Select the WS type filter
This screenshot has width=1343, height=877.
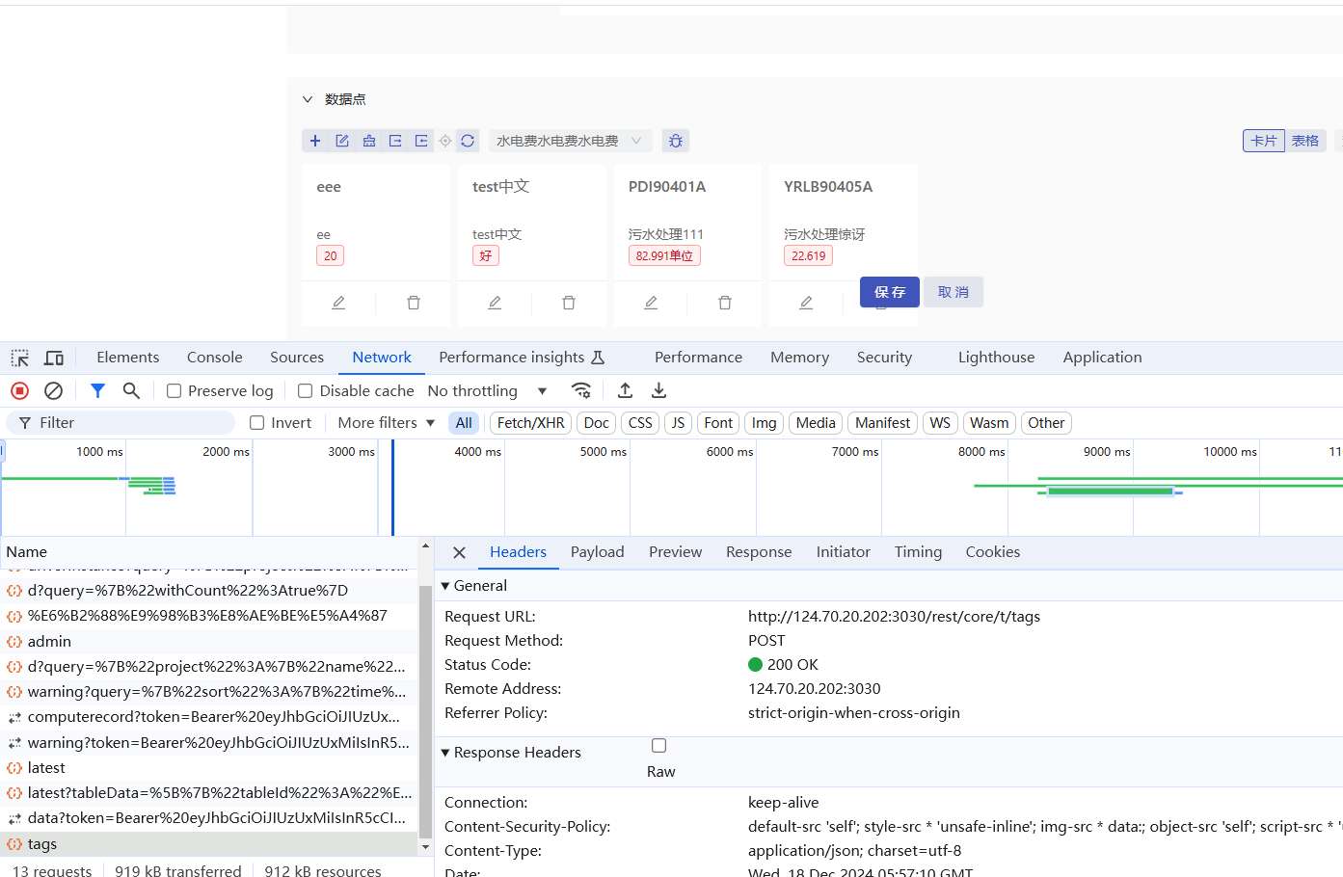(940, 422)
